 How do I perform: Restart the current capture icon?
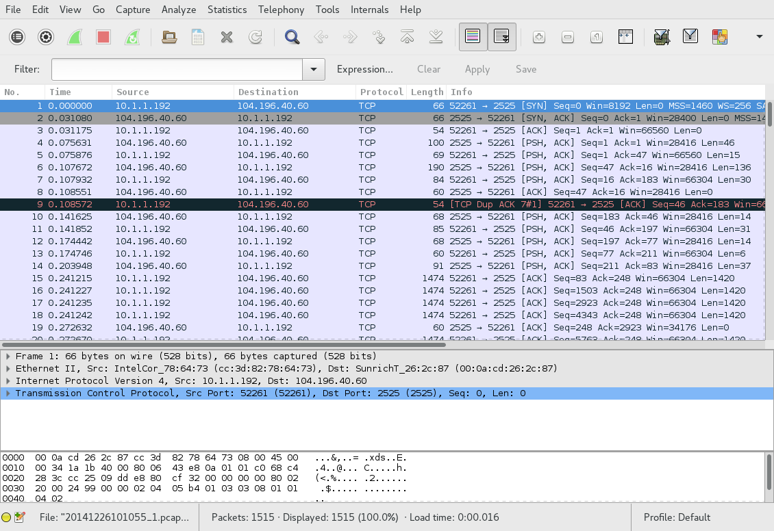point(132,37)
